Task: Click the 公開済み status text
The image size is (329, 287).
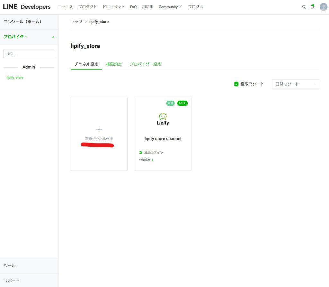Action: (144, 160)
